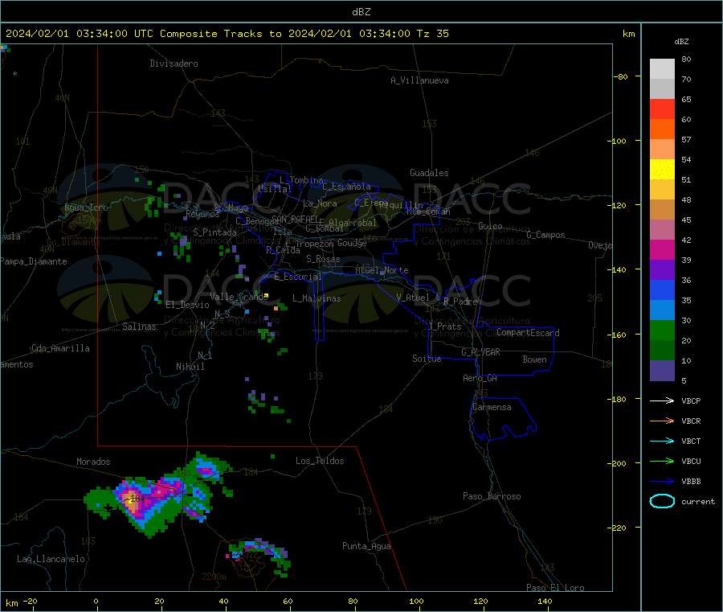Screen dimensions: 723x612
Task: Click the 'Divisadero' map label
Action: coord(174,64)
